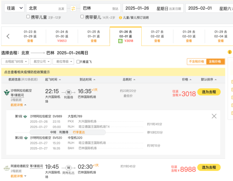Sort by total duration arrow

(x=134, y=80)
